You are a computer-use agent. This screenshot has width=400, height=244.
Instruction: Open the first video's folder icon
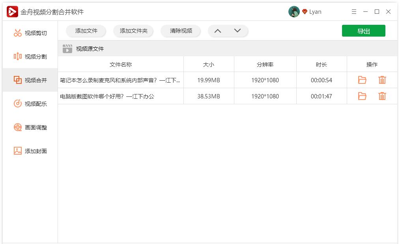[x=362, y=80]
